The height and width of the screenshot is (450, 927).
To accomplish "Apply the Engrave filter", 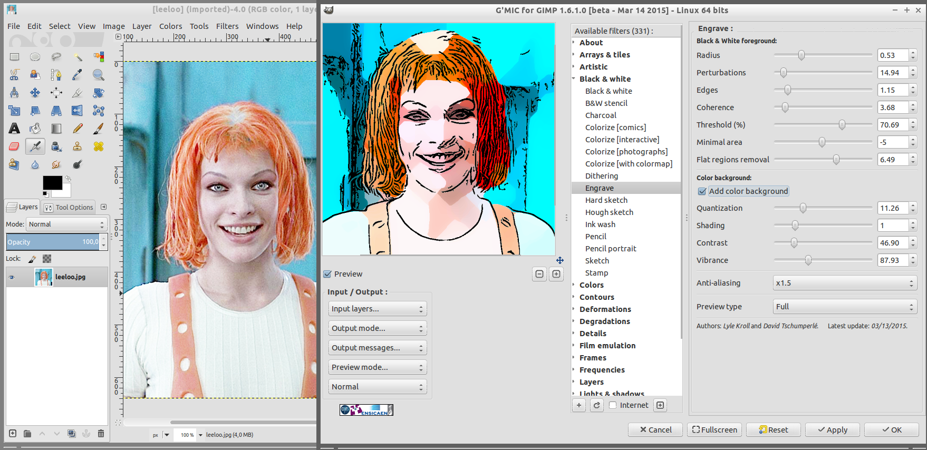I will click(833, 430).
